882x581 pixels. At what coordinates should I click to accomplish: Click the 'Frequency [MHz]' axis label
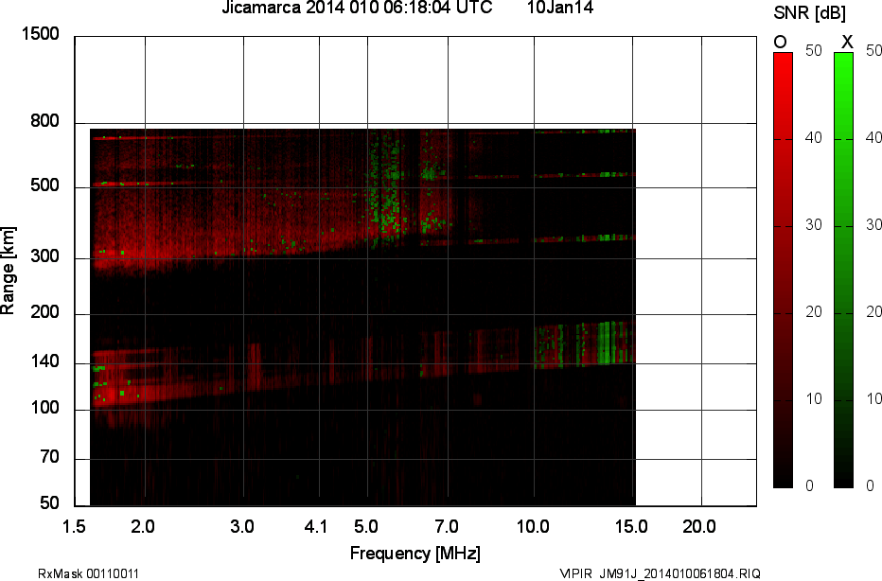[415, 553]
